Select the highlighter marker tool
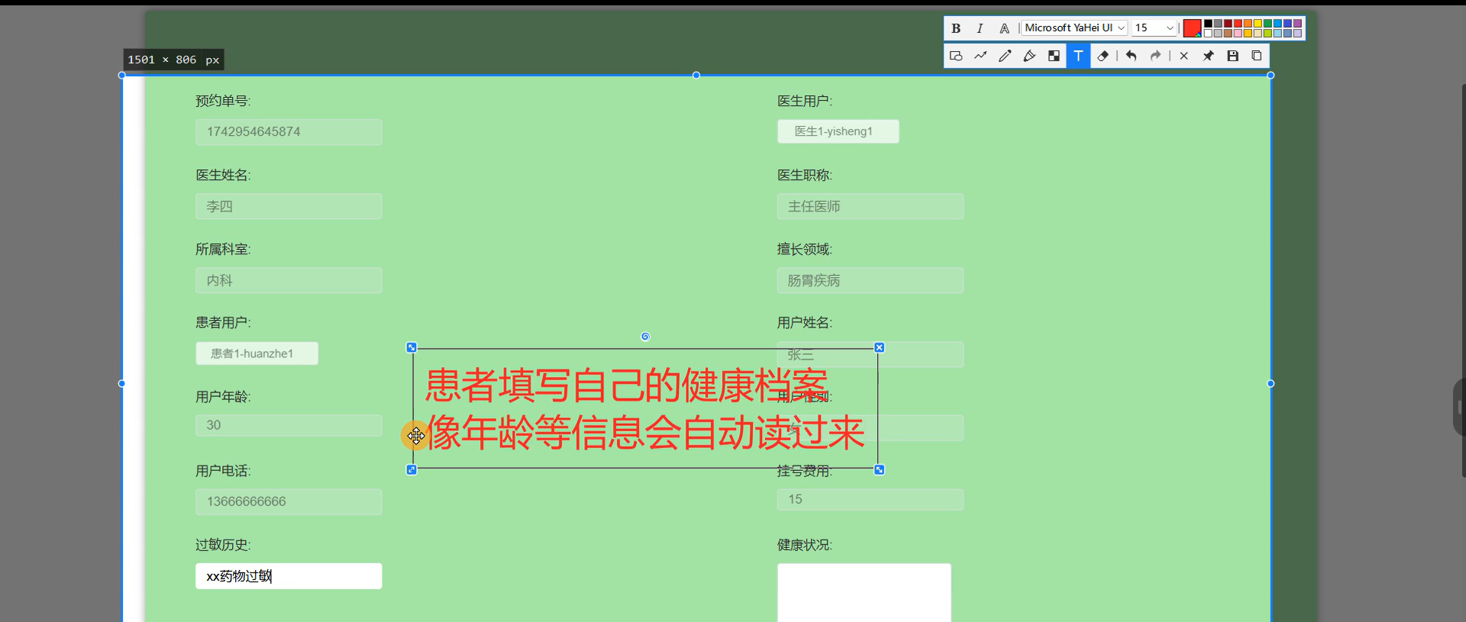Image resolution: width=1466 pixels, height=622 pixels. pyautogui.click(x=1029, y=56)
